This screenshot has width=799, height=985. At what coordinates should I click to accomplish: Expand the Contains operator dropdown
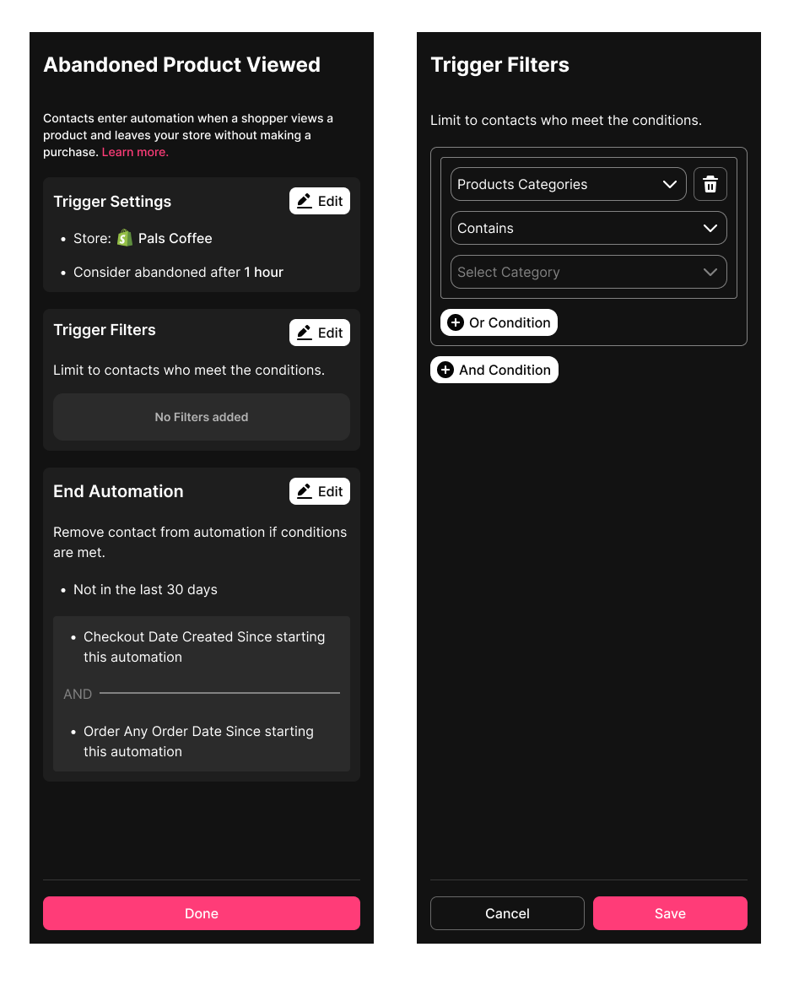click(x=588, y=228)
